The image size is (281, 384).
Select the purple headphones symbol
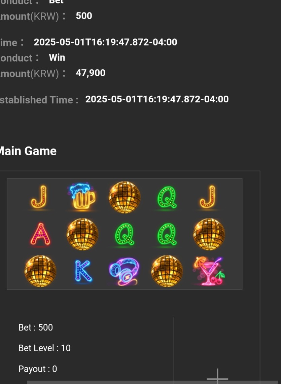[x=124, y=271]
